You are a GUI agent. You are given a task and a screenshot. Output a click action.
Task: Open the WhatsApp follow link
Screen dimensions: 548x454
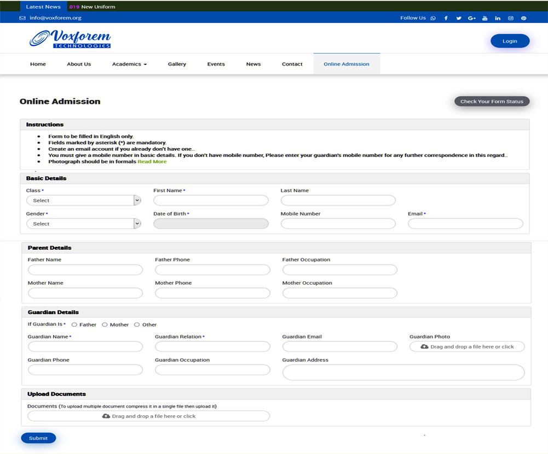[433, 18]
